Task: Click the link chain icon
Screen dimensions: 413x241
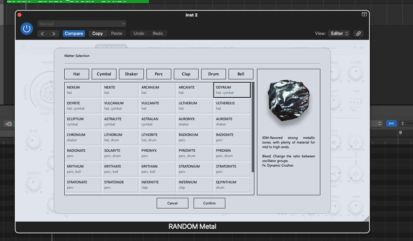Action: 358,33
